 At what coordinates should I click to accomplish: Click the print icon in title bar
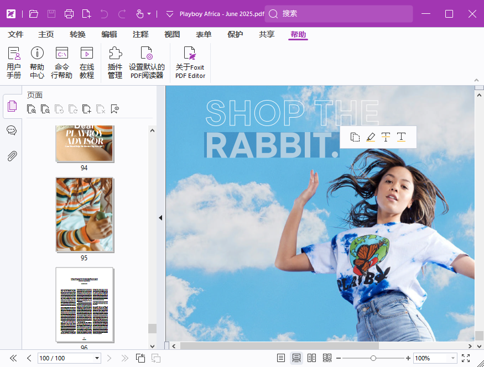pyautogui.click(x=69, y=14)
